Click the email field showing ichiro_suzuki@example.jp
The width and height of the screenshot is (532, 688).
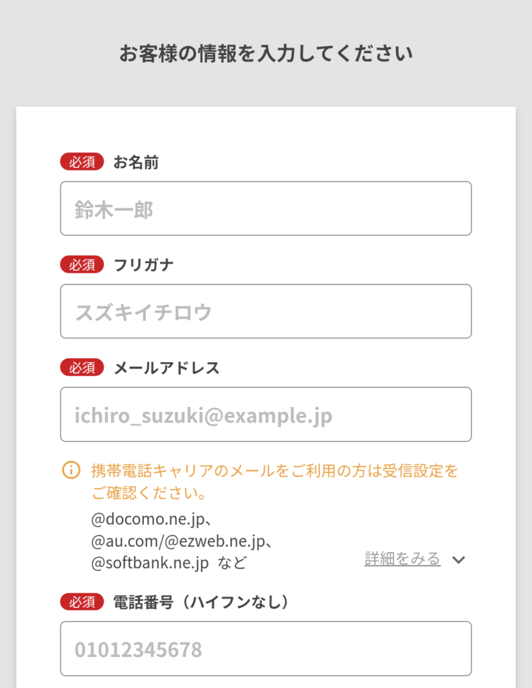(266, 415)
